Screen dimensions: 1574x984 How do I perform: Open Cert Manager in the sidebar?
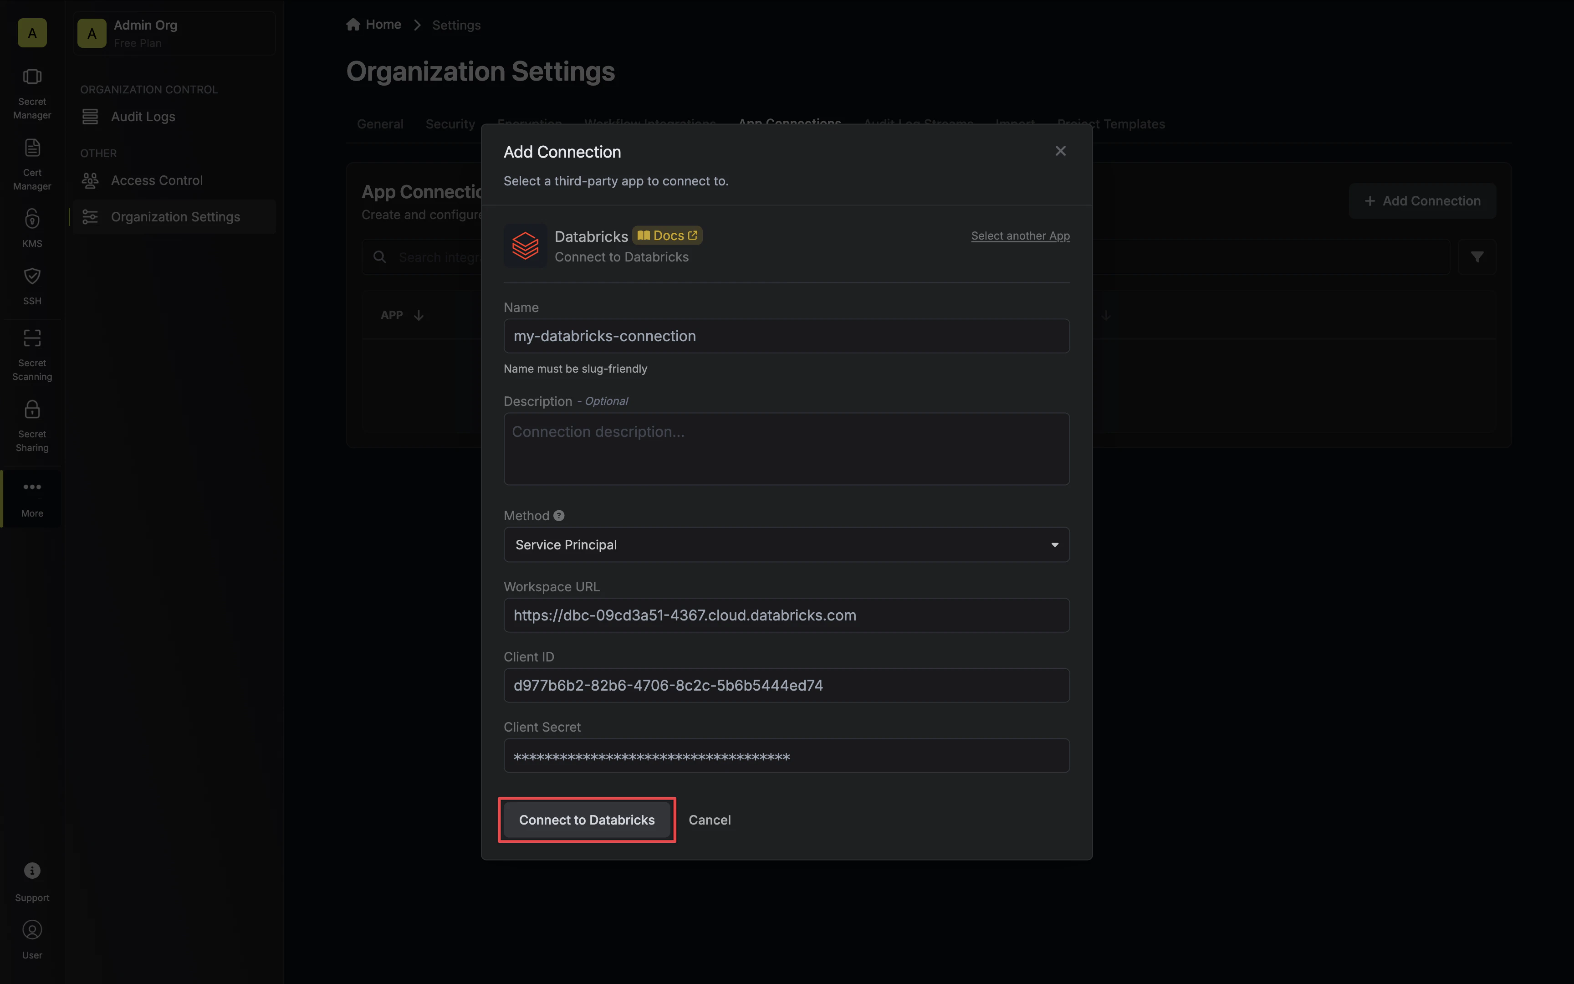(x=32, y=165)
